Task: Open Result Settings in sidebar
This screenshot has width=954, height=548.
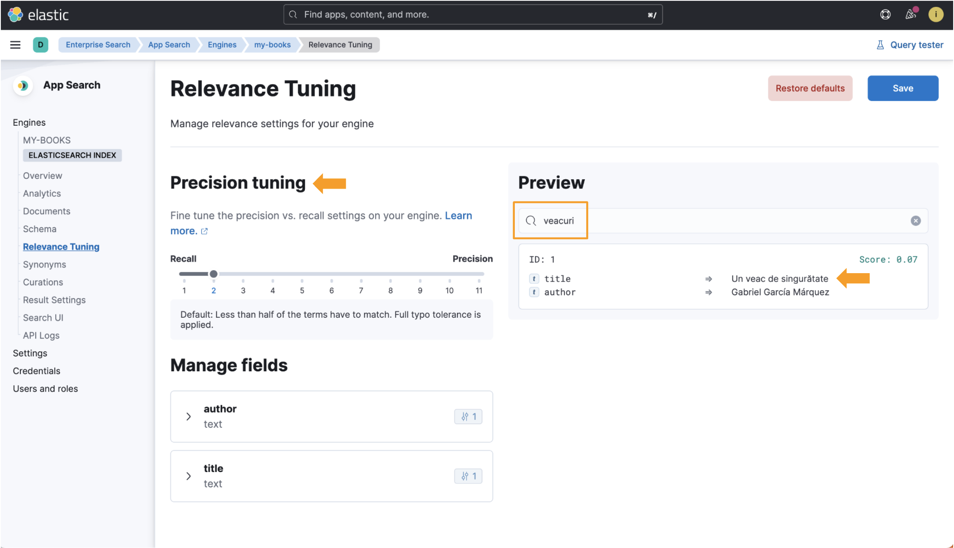Action: pyautogui.click(x=54, y=300)
